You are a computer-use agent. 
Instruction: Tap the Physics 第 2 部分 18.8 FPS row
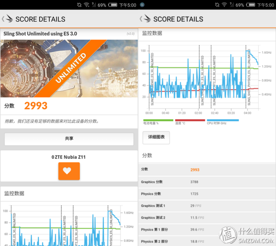pyautogui.click(x=207, y=241)
